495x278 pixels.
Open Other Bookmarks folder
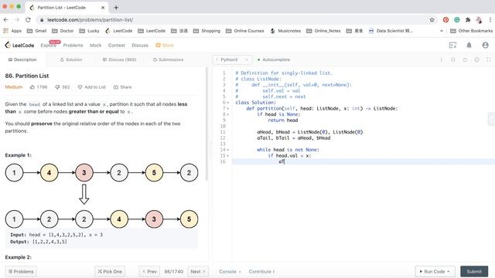[471, 31]
